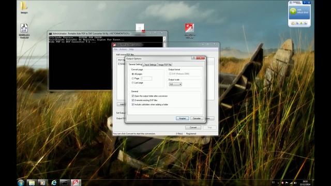Image resolution: width=331 pixels, height=186 pixels.
Task: Click the network icon in system tray
Action: point(291,183)
